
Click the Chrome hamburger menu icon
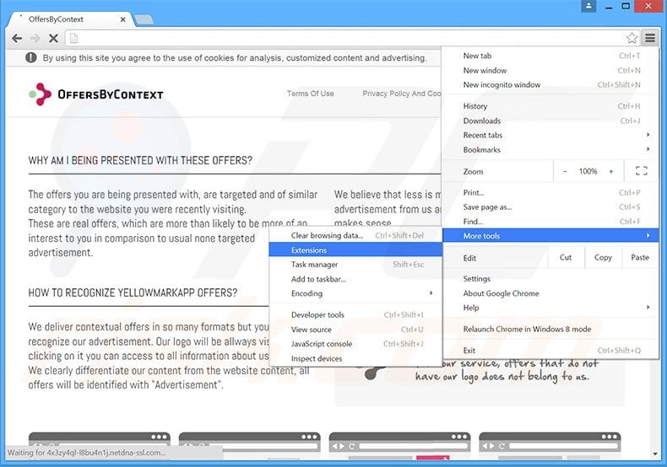click(650, 38)
